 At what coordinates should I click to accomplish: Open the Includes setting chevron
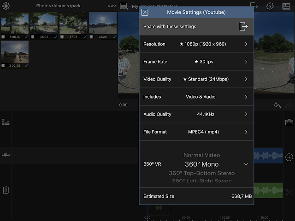click(246, 97)
